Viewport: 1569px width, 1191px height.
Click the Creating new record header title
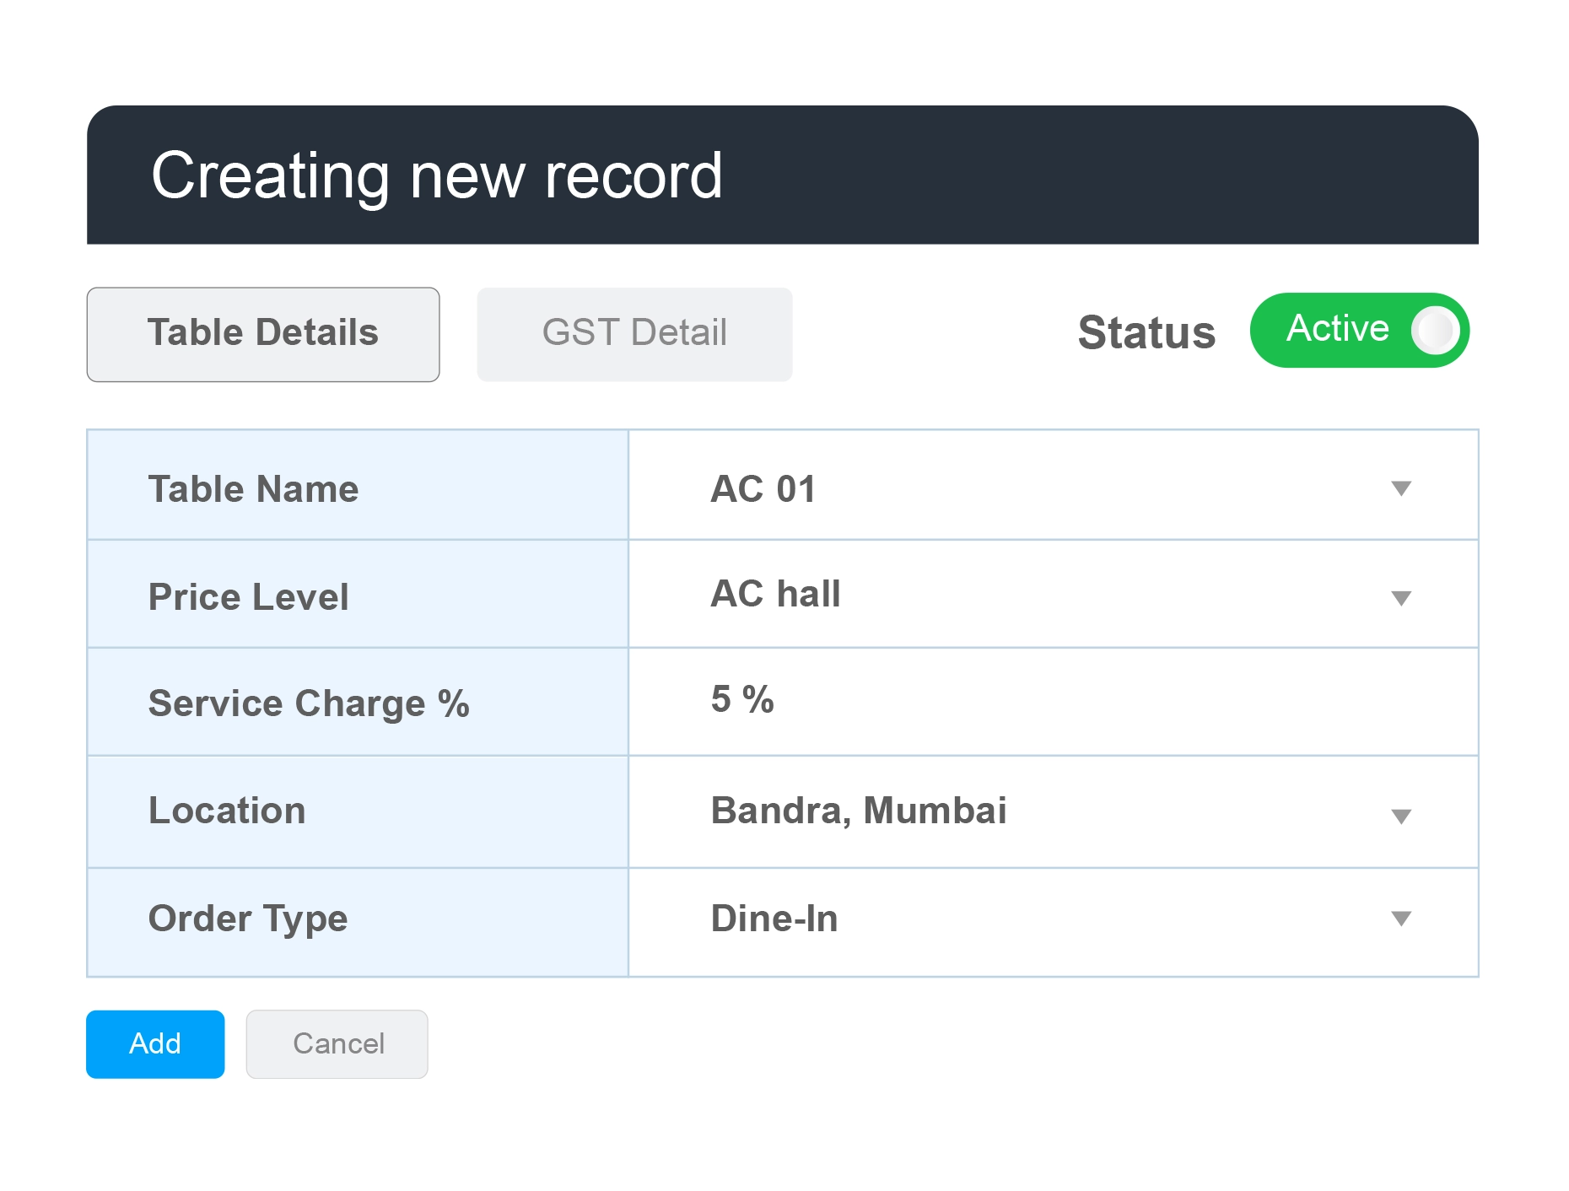pyautogui.click(x=436, y=175)
